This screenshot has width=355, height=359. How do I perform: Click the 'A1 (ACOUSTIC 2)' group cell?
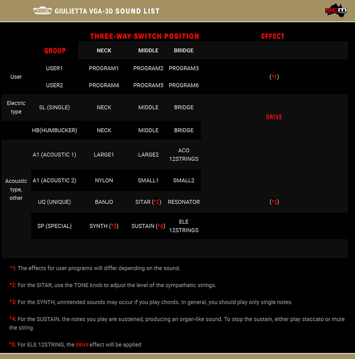pos(54,181)
